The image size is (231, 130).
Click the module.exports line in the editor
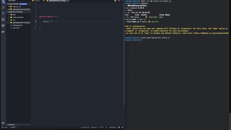[x=48, y=17]
